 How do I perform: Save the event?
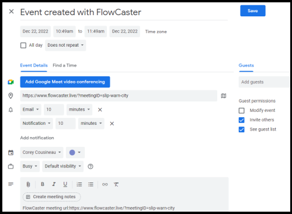pos(253,11)
